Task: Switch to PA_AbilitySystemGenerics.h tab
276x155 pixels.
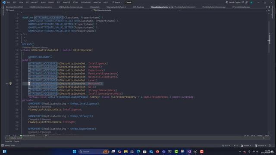Action: click(x=185, y=7)
